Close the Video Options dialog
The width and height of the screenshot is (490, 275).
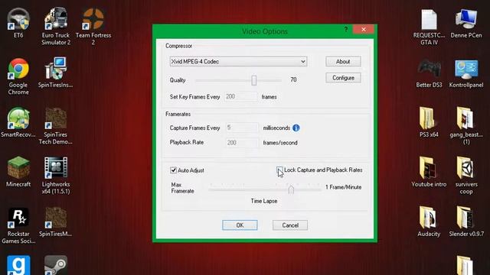[x=363, y=29]
